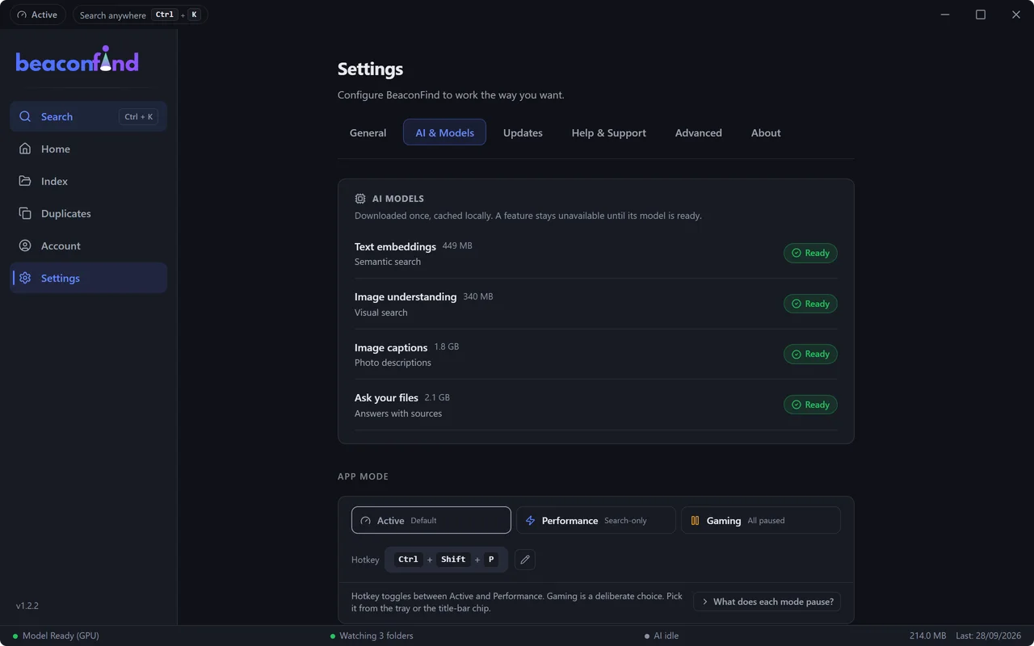Screen dimensions: 1034x646
Task: Click the Ready badge for Image understanding
Action: (x=810, y=304)
